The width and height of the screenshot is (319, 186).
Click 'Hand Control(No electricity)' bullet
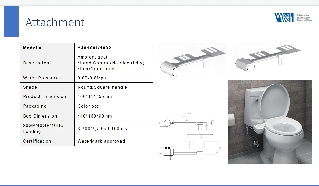[x=111, y=63]
